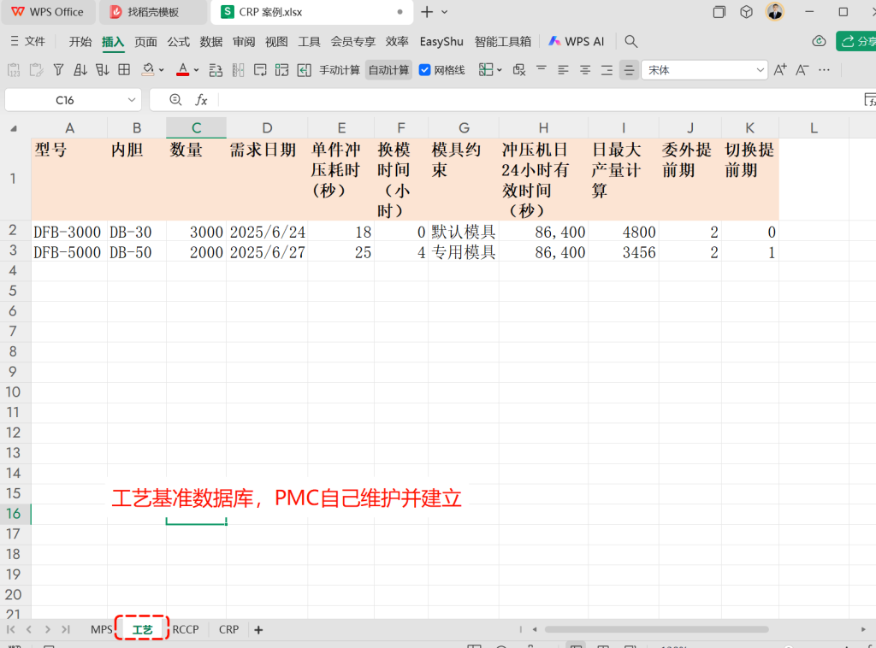
Task: Click the borders grid icon
Action: [x=124, y=70]
